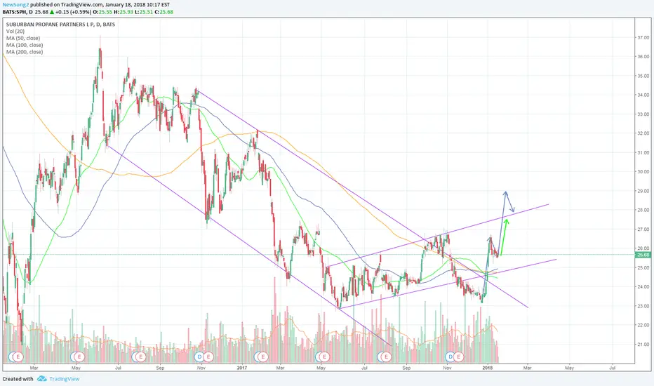The image size is (654, 386).
Task: Click the 37.00 price axis label
Action: [643, 38]
